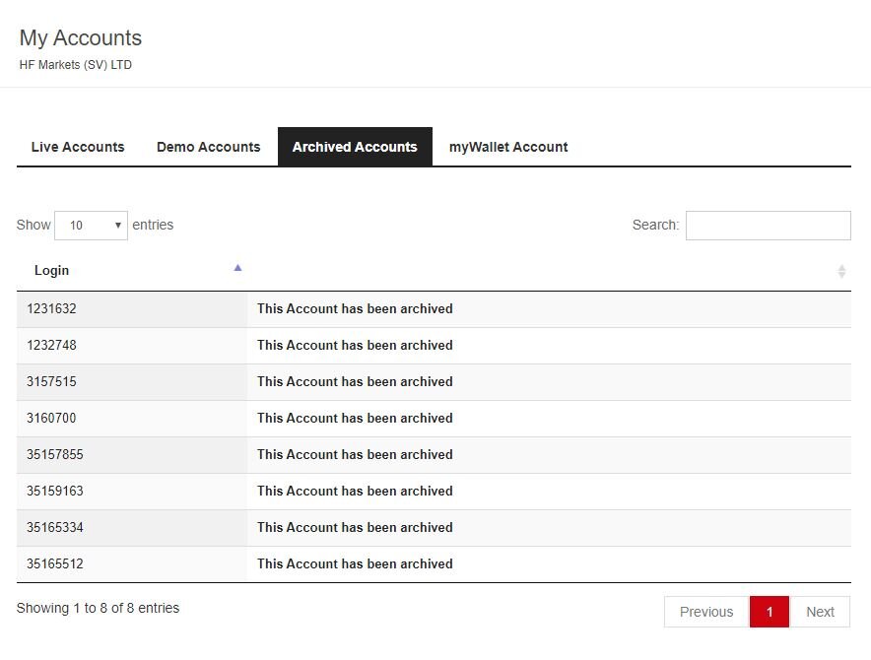Switch to the Live Accounts tab
Viewport: 871px width, 660px height.
tap(78, 147)
